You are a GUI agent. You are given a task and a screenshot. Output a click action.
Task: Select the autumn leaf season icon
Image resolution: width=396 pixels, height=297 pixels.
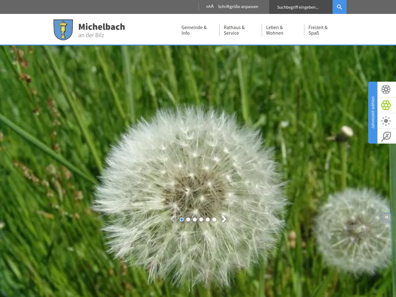386,136
